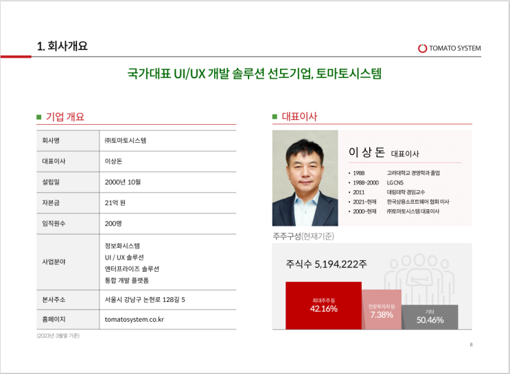Screen dimensions: 510x374
Task: Click the '2011' career year entry
Action: [x=359, y=192]
